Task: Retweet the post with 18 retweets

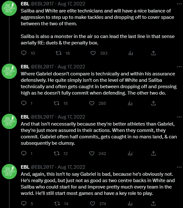Action: (58, 53)
